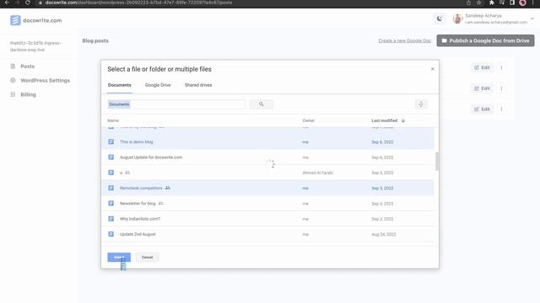
Task: Click WordPress Settings gear icon
Action: tap(13, 81)
